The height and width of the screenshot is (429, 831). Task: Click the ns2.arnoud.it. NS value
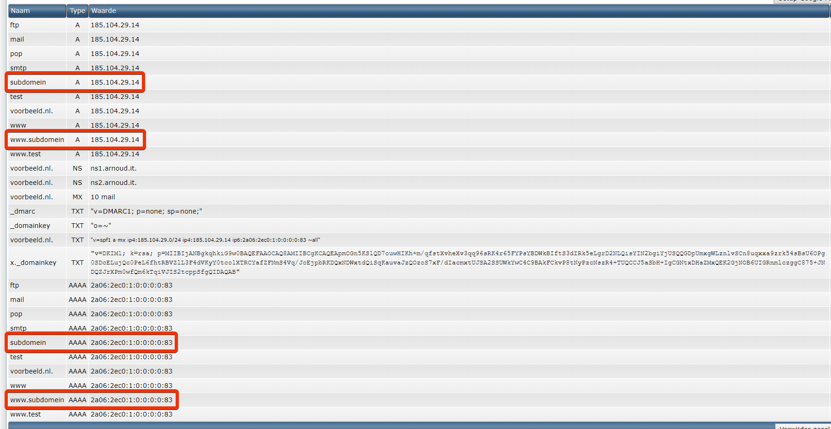[x=114, y=183]
